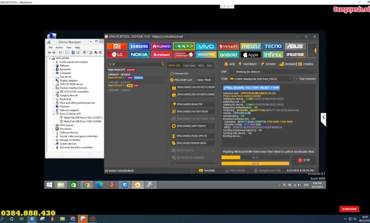370x223 pixels.
Task: Select the OPPO brand tile
Action: pyautogui.click(x=184, y=46)
